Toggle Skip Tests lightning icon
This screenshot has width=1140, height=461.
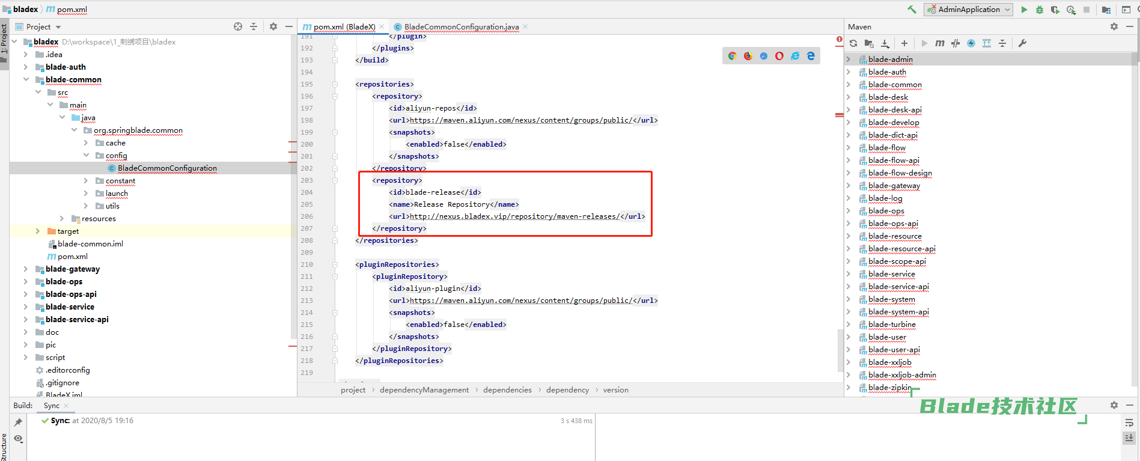pyautogui.click(x=971, y=43)
